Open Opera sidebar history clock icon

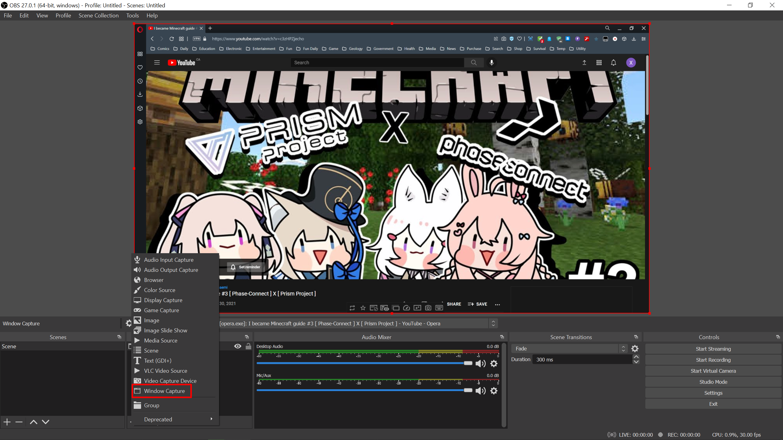coord(140,81)
